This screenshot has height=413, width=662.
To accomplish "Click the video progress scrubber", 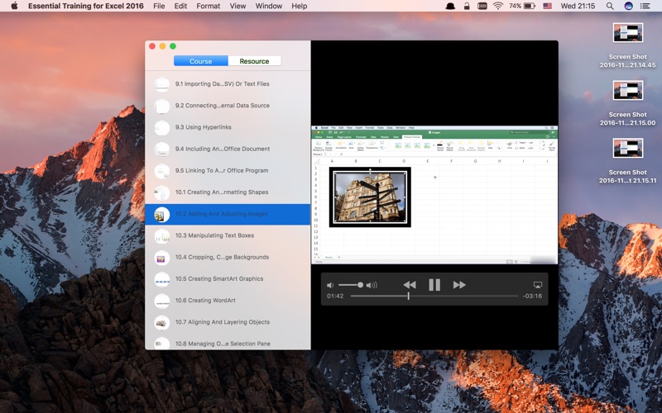I will click(408, 296).
